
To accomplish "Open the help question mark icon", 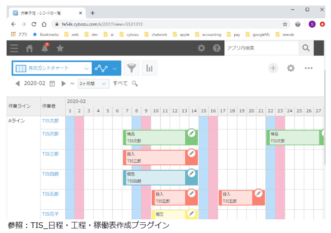I will tap(217, 48).
